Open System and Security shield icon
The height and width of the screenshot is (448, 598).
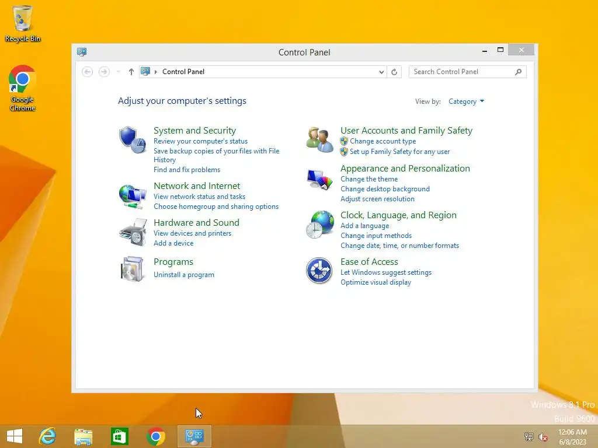click(x=133, y=140)
